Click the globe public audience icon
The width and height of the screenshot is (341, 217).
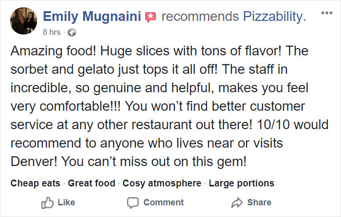(x=72, y=33)
